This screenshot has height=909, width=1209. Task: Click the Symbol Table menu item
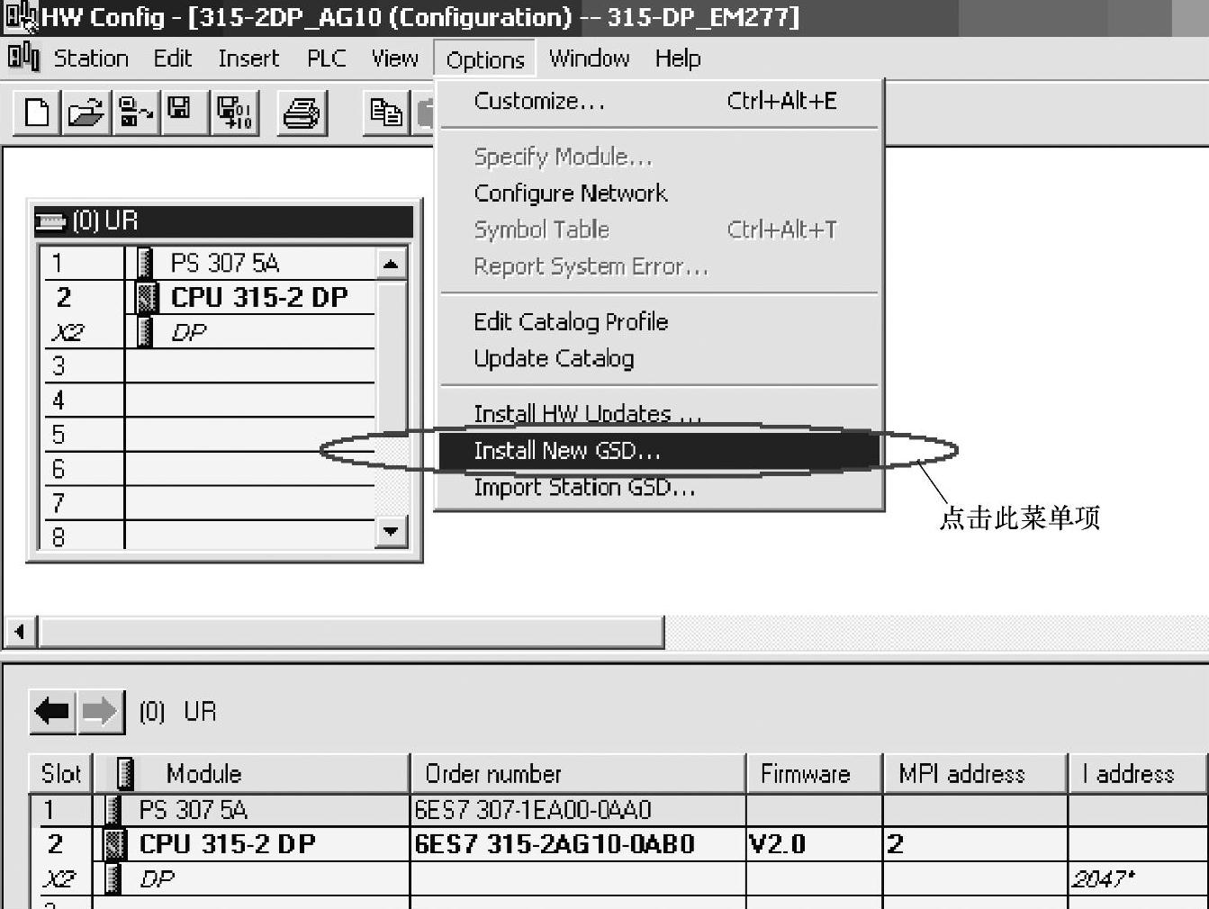click(659, 229)
